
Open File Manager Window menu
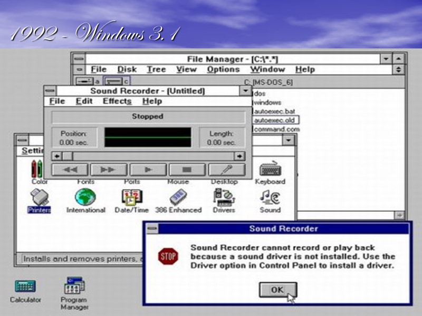coord(267,70)
